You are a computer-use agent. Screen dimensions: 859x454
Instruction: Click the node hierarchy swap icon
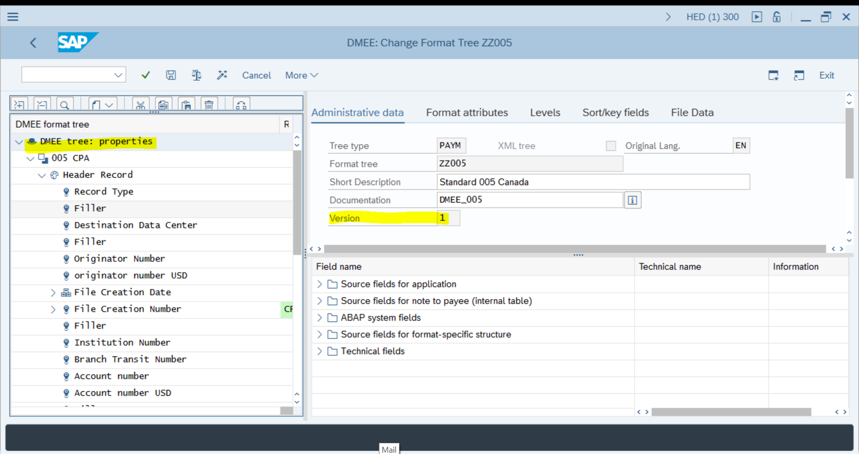(x=241, y=105)
